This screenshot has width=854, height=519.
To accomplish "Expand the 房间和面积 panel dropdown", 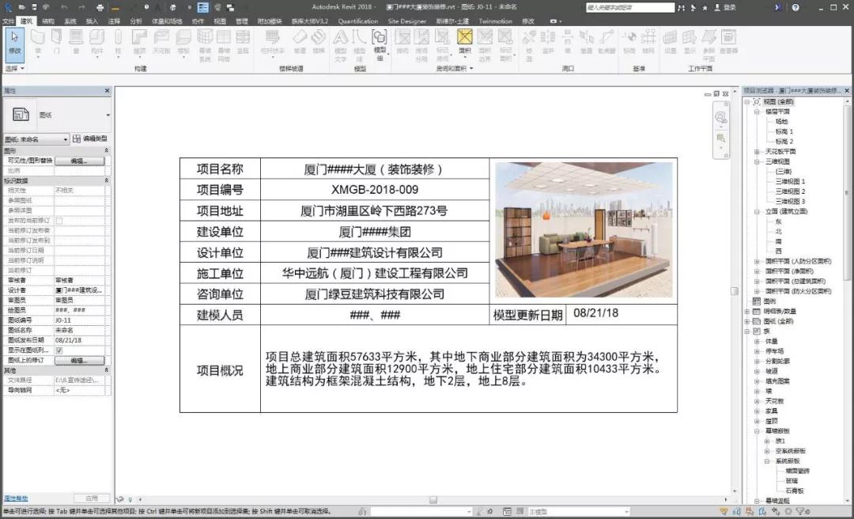I will (x=471, y=69).
